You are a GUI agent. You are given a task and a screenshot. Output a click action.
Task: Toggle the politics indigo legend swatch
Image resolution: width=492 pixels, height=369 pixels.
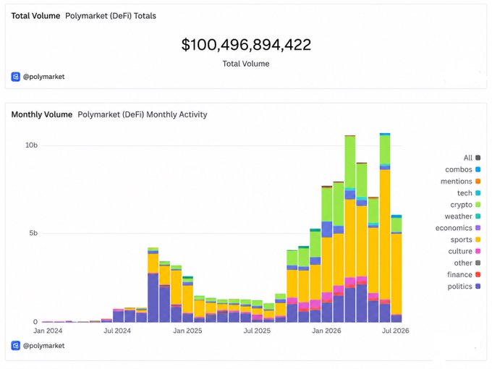pos(478,287)
